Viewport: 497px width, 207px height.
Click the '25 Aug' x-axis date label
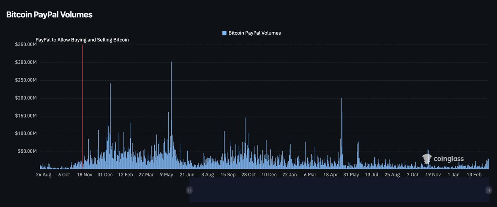click(392, 175)
